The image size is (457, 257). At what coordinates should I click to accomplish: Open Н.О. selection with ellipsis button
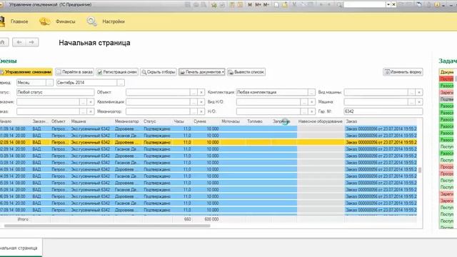[304, 111]
